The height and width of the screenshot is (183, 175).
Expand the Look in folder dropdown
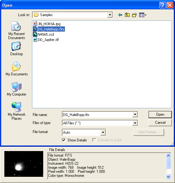pyautogui.click(x=110, y=15)
